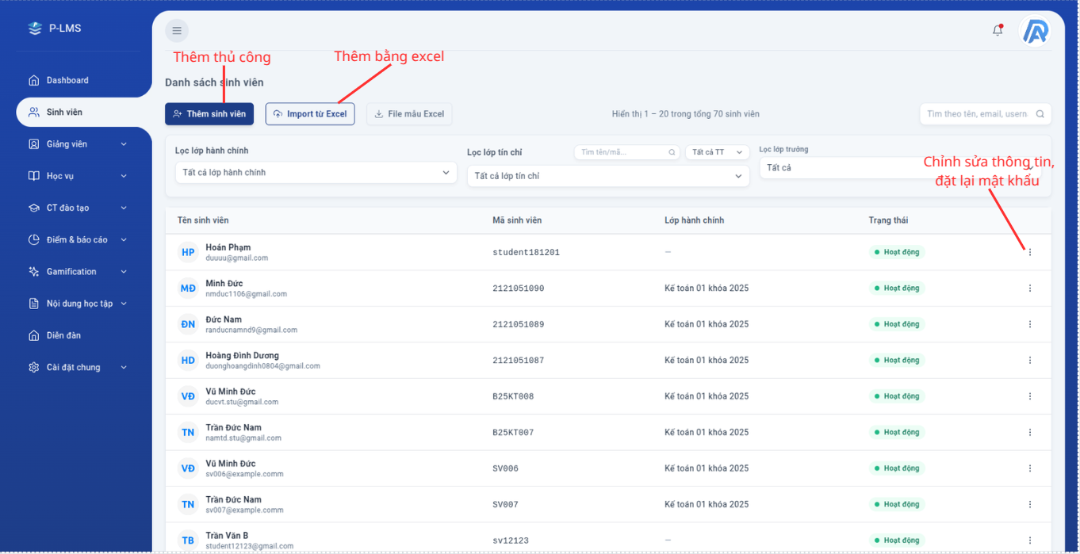Open the three-dot menu for student B25KT007
The image size is (1080, 554).
tap(1030, 432)
